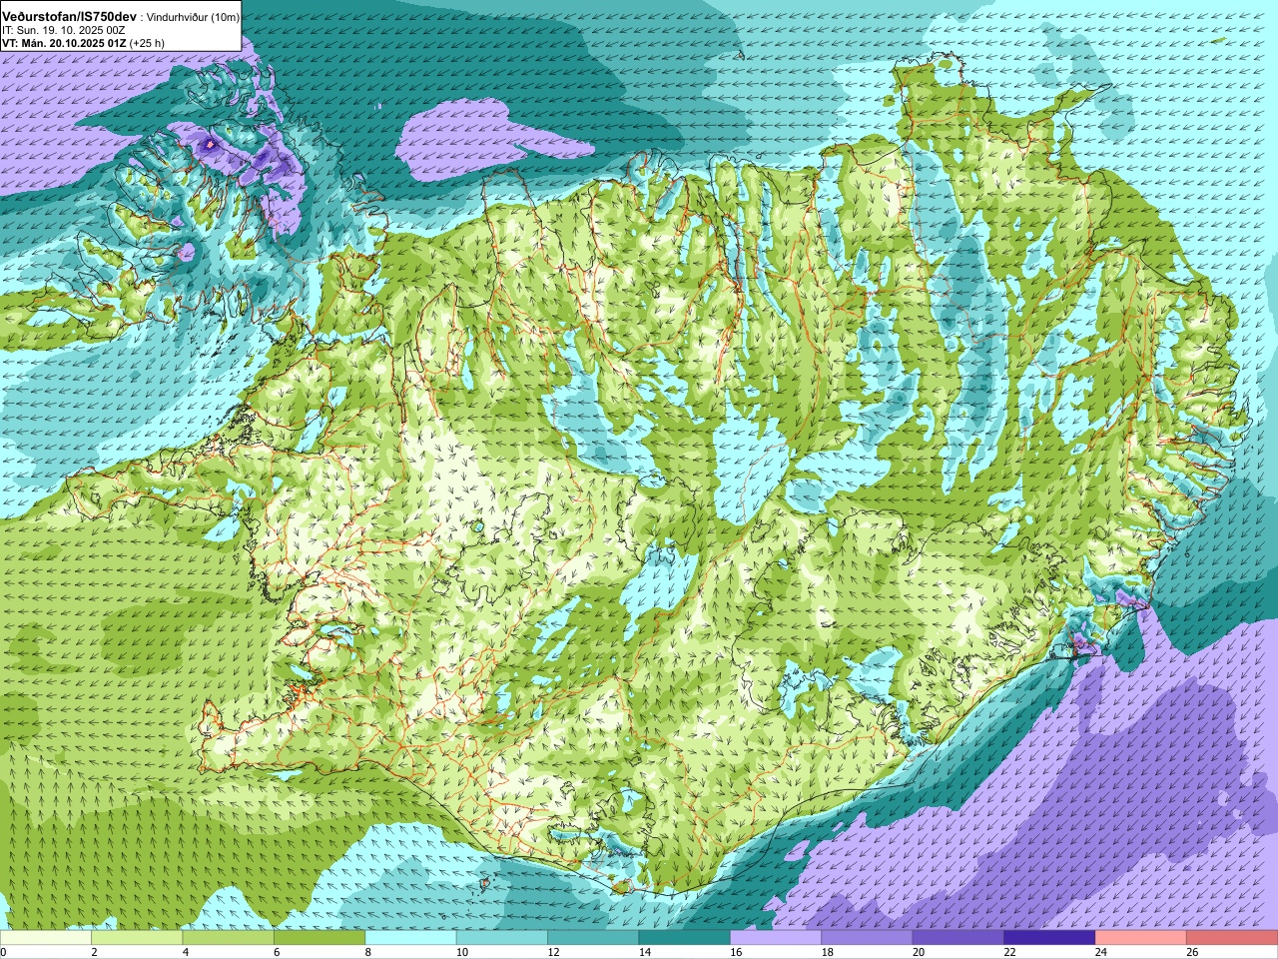The image size is (1278, 959).
Task: Click the legend tick label '0'
Action: (4, 952)
